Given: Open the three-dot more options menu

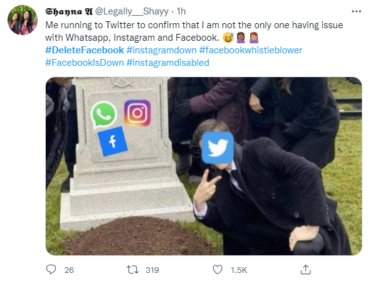Looking at the screenshot, I should [356, 11].
